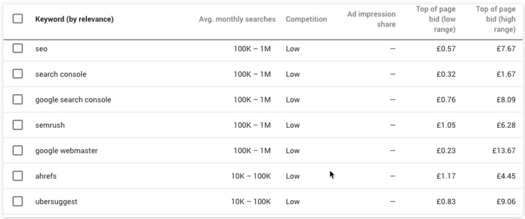525x219 pixels.
Task: Click the £13.67 high range bid
Action: pyautogui.click(x=504, y=151)
